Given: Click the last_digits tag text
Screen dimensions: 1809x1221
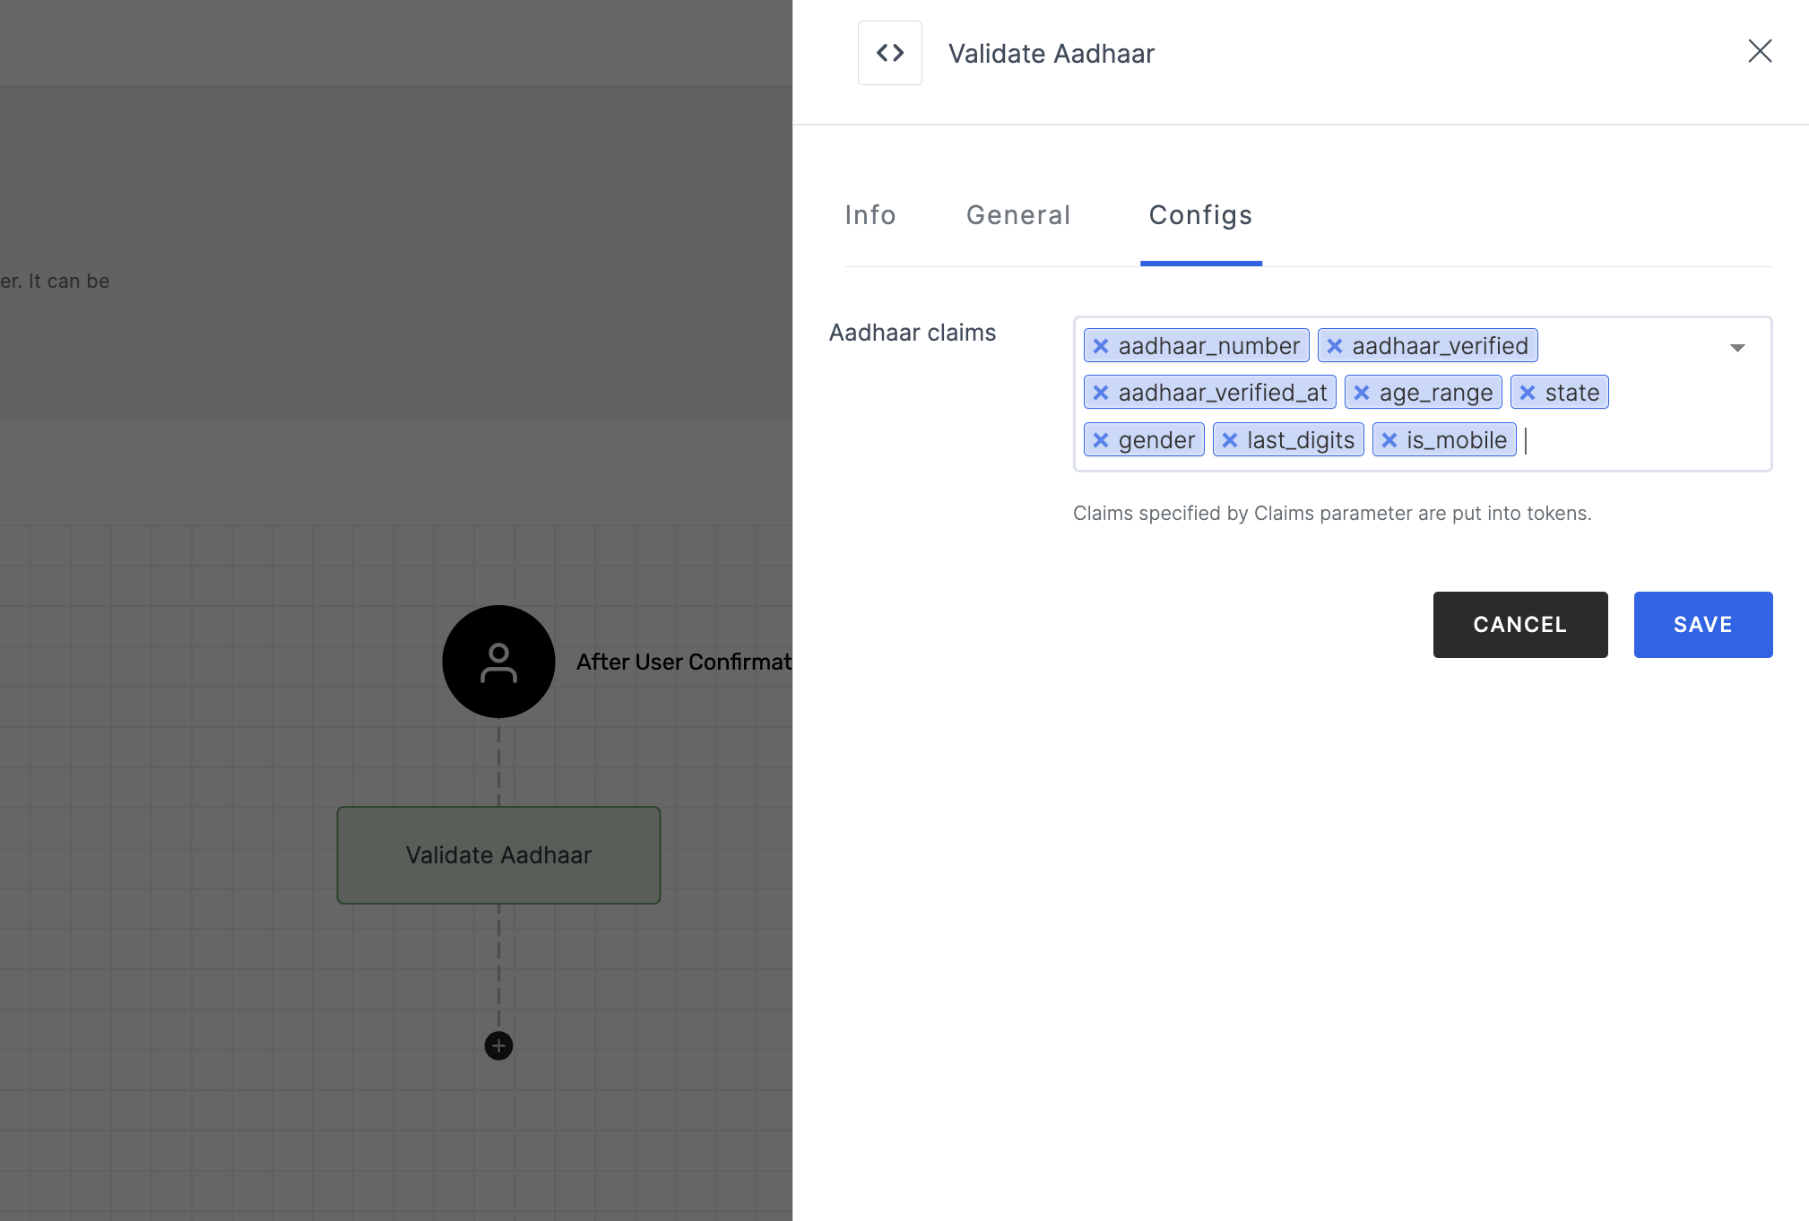Looking at the screenshot, I should [x=1301, y=440].
